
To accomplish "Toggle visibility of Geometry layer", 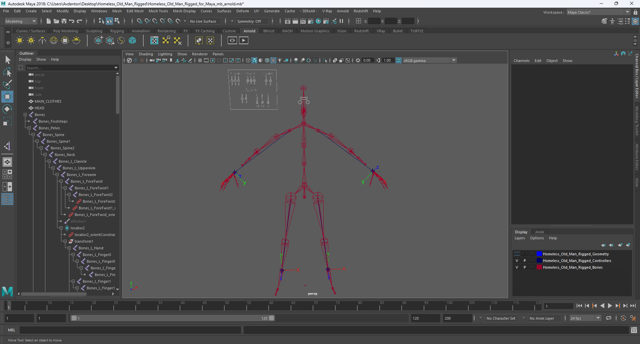I will [x=517, y=254].
